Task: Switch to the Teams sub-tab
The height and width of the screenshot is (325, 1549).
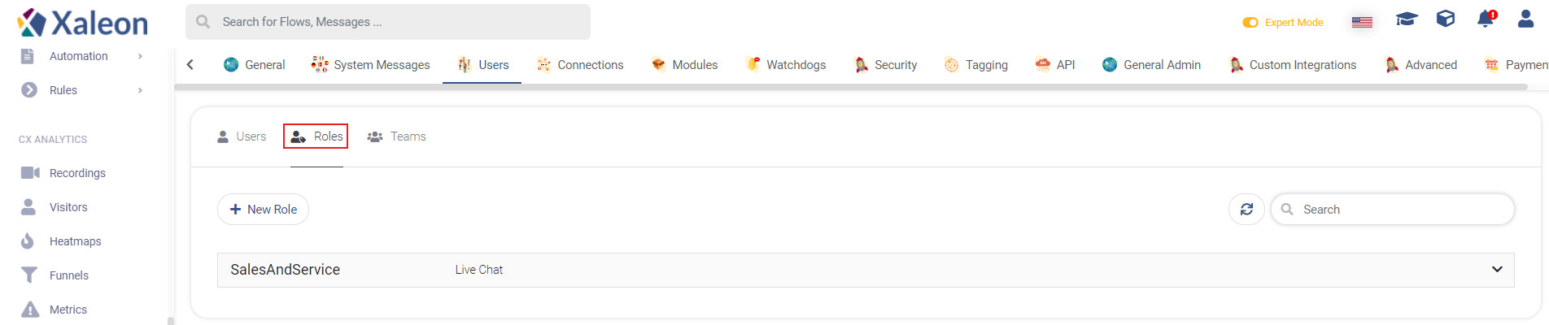Action: (397, 136)
